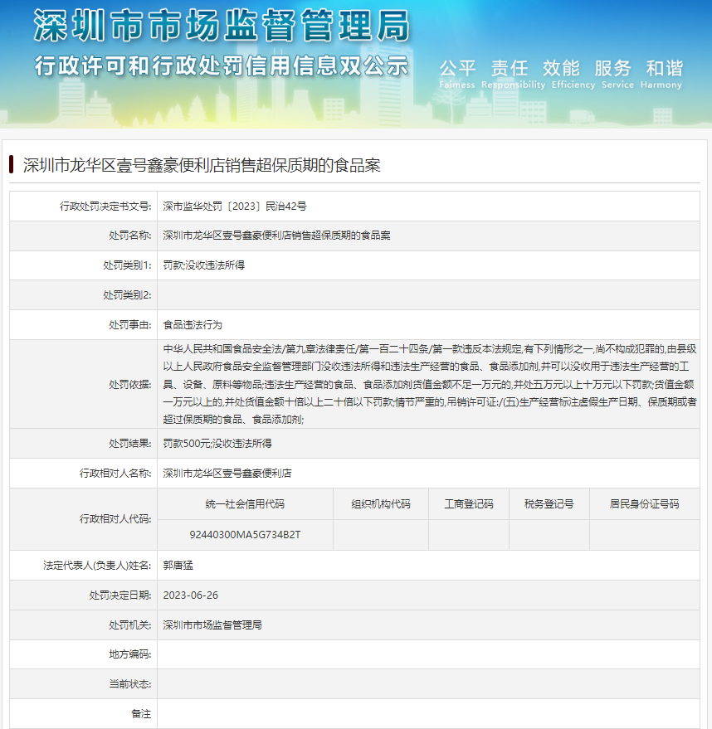Click the 服务 Service slogan text
Viewport: 712px width, 729px height.
point(617,74)
